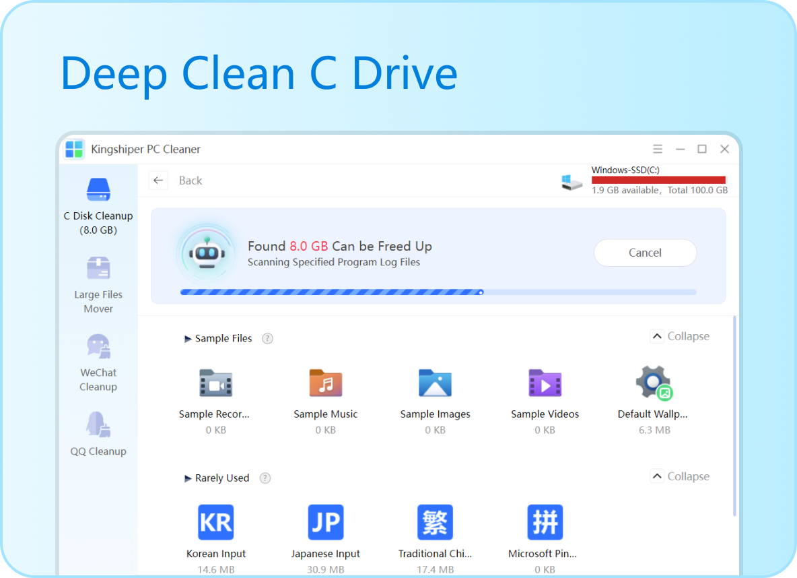Select the Microsoft Pinyin input icon

[x=545, y=522]
